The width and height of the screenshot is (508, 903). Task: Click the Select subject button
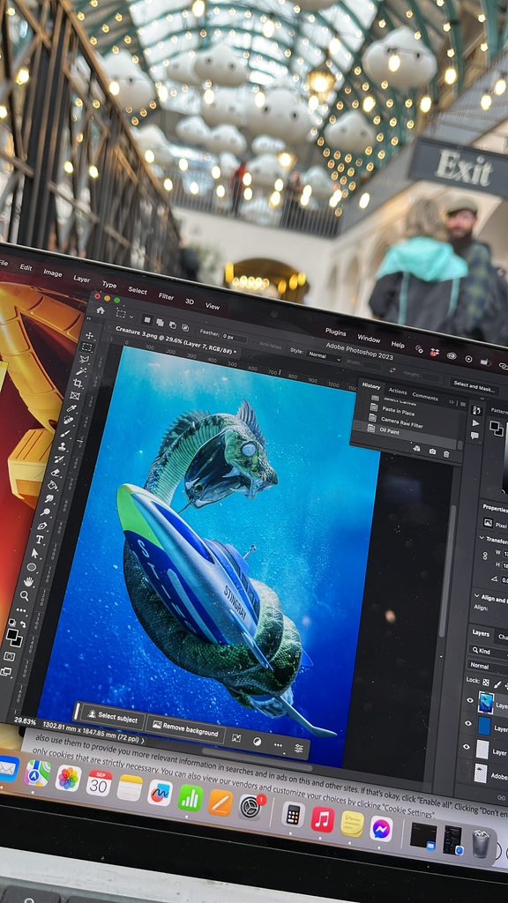pyautogui.click(x=112, y=716)
